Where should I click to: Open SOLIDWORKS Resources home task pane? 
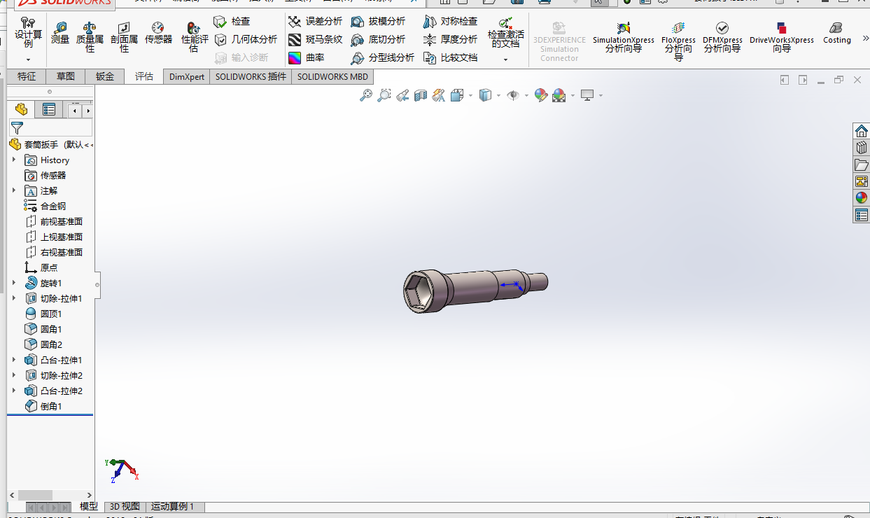tap(862, 131)
